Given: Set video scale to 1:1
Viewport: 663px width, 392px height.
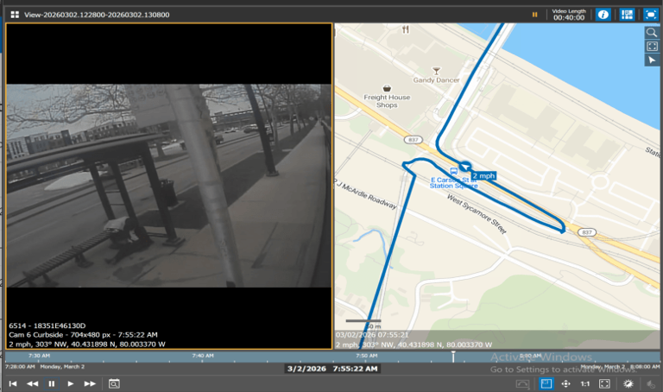Looking at the screenshot, I should pyautogui.click(x=585, y=383).
